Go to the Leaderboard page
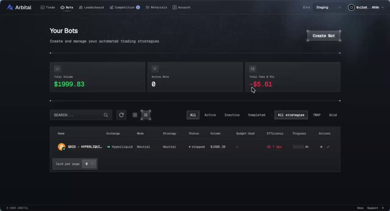The image size is (390, 211). [91, 7]
